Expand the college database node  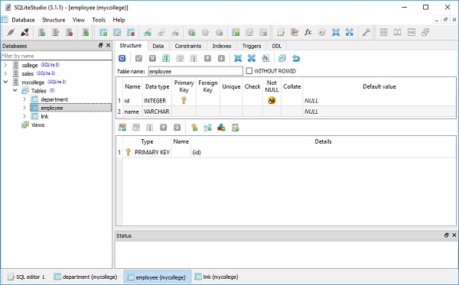5,65
